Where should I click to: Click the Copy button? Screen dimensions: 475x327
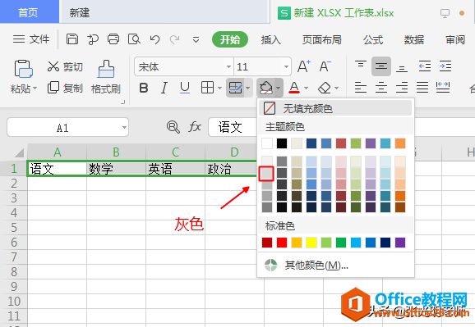65,88
